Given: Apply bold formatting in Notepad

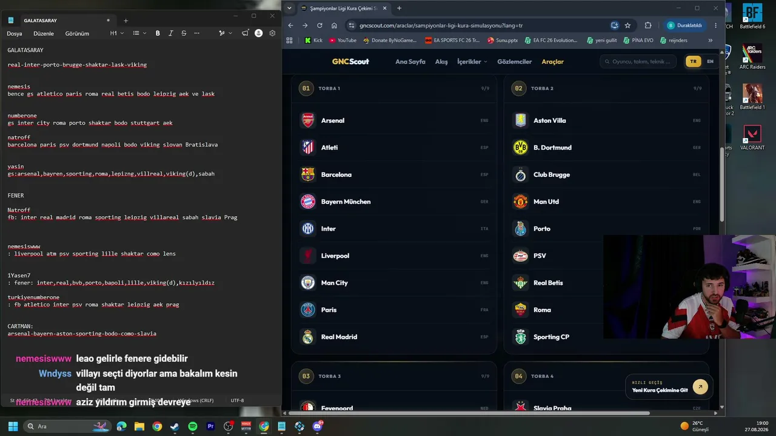Looking at the screenshot, I should (158, 33).
